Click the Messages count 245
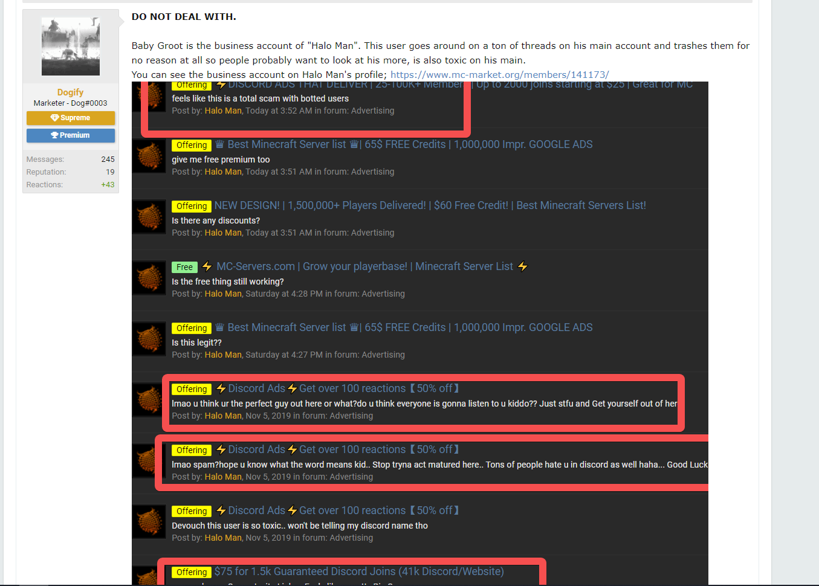 click(x=108, y=159)
